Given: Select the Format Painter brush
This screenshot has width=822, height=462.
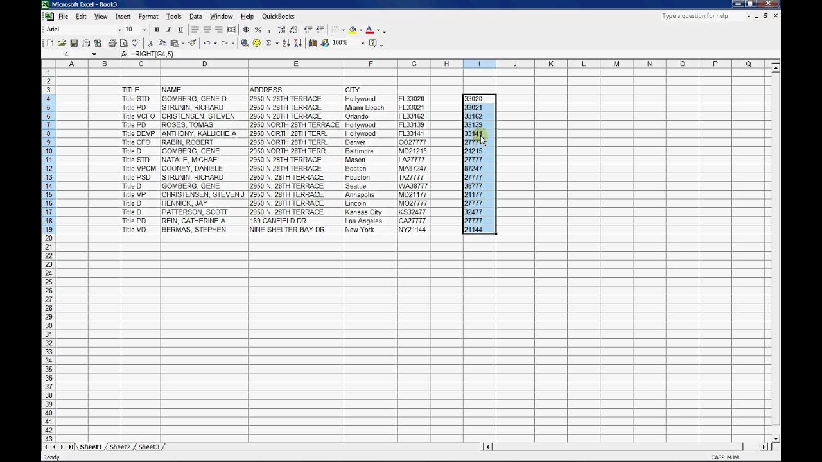Looking at the screenshot, I should pyautogui.click(x=192, y=43).
